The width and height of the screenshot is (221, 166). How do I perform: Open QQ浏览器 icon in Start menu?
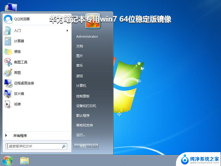[8, 19]
